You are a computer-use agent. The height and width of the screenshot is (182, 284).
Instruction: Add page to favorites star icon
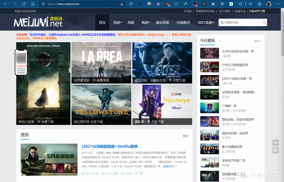121,4
